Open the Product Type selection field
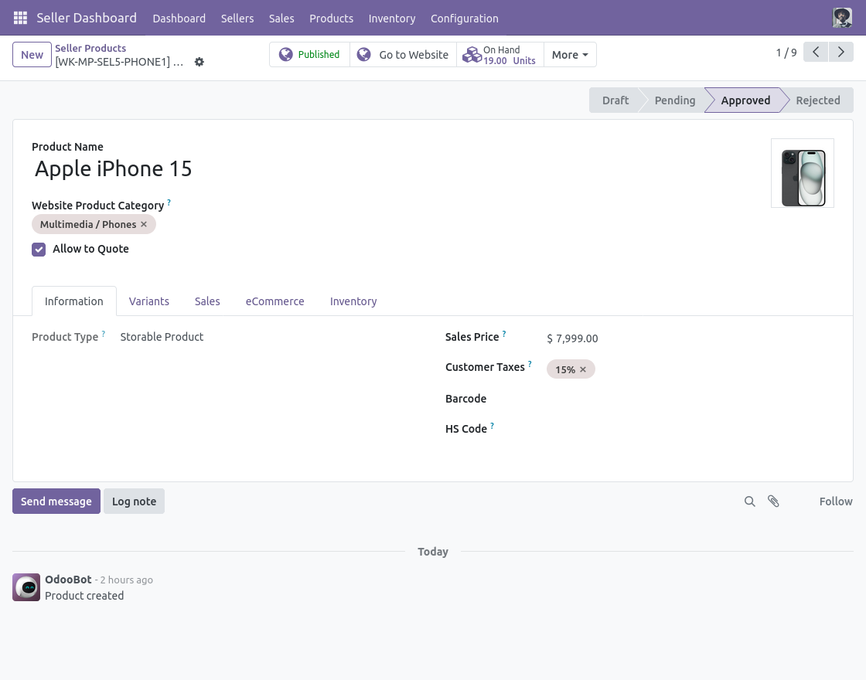Image resolution: width=866 pixels, height=680 pixels. click(x=162, y=337)
